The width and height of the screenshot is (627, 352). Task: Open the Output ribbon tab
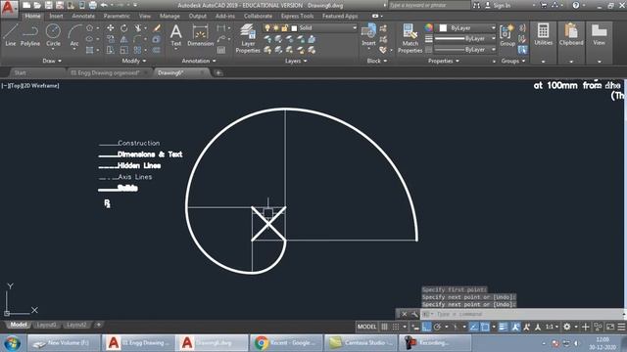[x=198, y=16]
